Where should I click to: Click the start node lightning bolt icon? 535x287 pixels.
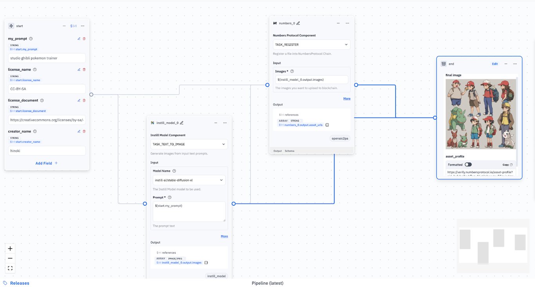pos(11,26)
